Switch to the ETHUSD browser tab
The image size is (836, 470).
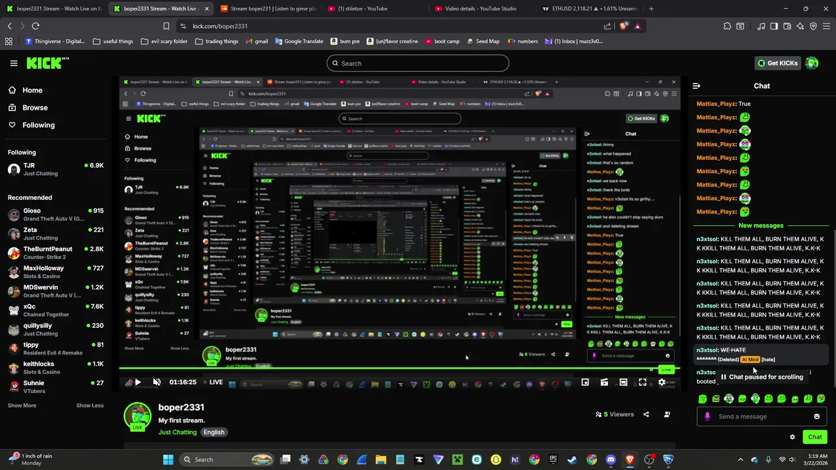tap(589, 8)
